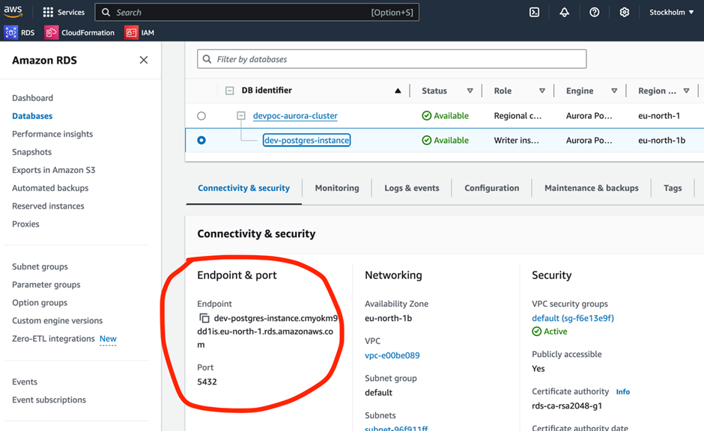Open the notifications bell
The image size is (704, 431).
tap(565, 12)
